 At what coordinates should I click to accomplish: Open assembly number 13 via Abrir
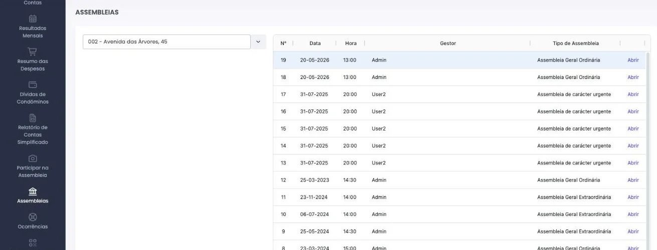point(633,163)
